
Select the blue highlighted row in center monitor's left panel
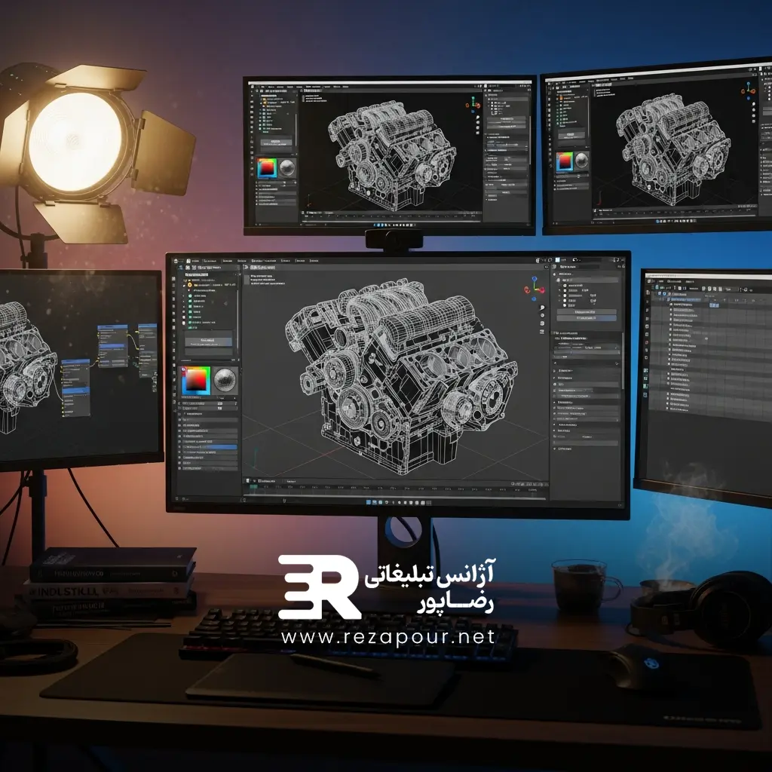tap(210, 447)
